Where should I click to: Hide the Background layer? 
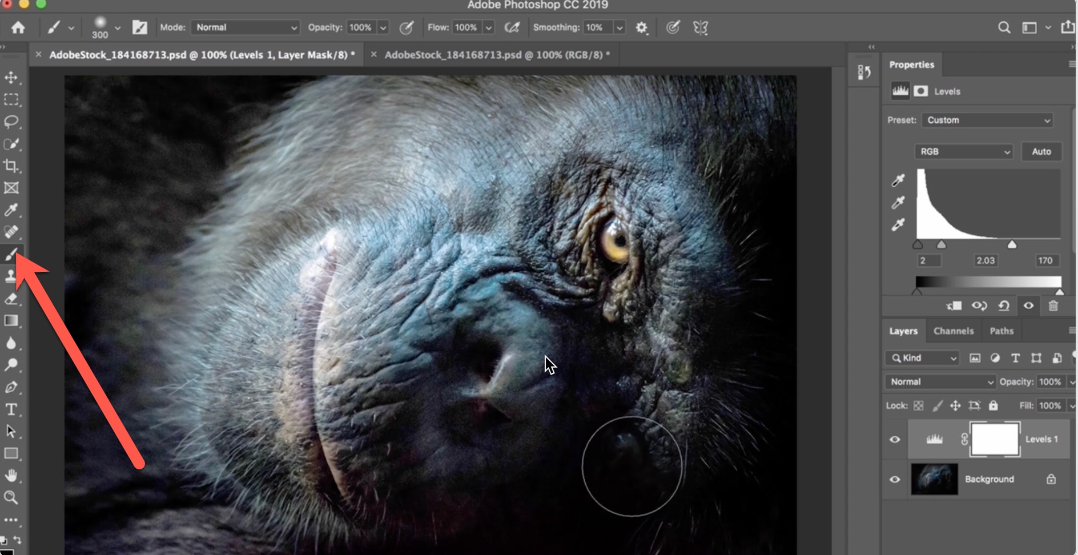pos(895,479)
